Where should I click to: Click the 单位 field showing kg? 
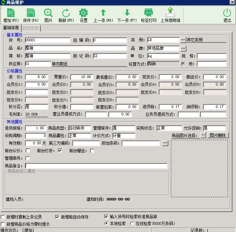pos(163,56)
